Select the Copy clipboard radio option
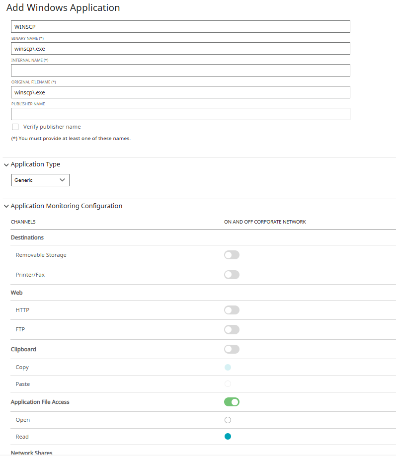The image size is (396, 456). [x=228, y=367]
